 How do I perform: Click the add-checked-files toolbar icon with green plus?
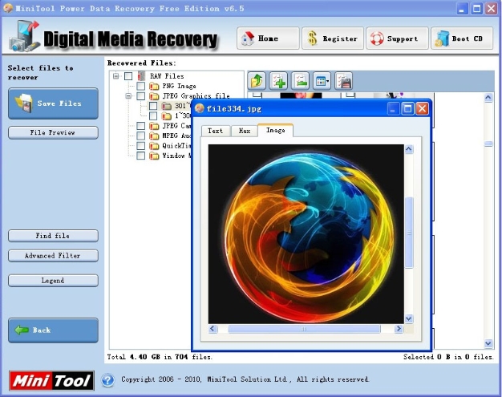[278, 81]
